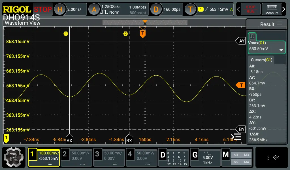Open the result list menu icon
The width and height of the screenshot is (290, 170).
tap(236, 137)
